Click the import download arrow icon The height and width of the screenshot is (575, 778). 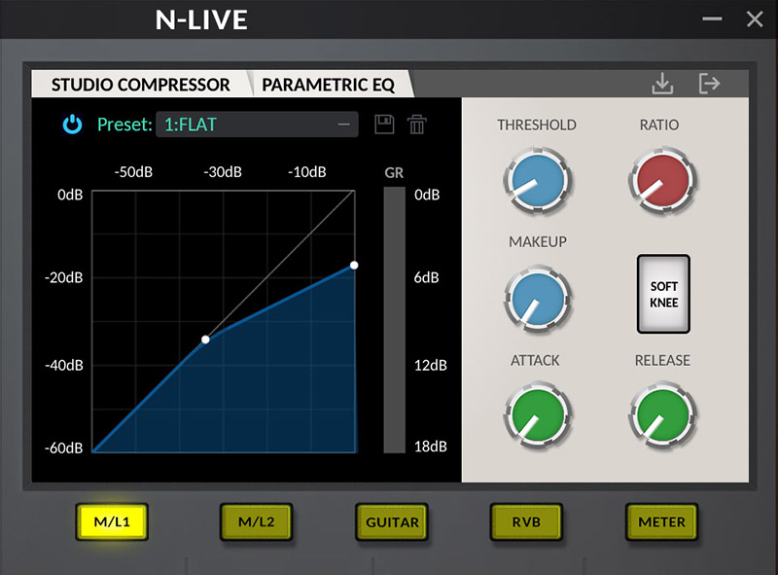[x=662, y=84]
